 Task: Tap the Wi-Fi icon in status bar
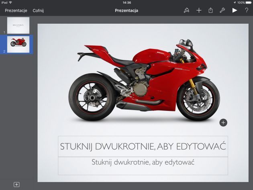[x=11, y=2]
